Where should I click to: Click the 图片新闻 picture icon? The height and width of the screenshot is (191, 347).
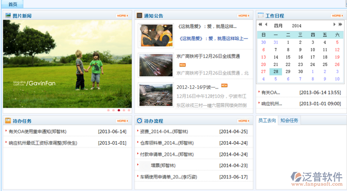pyautogui.click(x=8, y=16)
